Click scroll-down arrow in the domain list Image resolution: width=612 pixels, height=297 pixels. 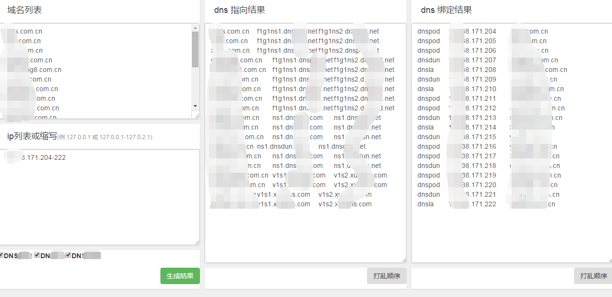coord(195,106)
